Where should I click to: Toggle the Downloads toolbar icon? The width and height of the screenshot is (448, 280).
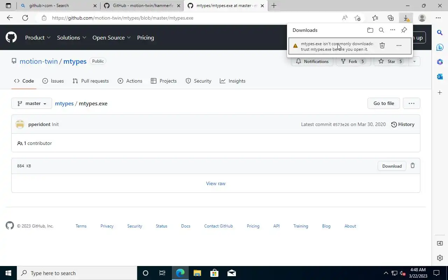[406, 18]
